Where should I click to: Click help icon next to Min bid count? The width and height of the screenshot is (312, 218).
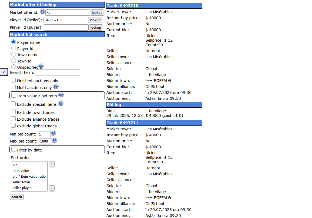point(53,133)
